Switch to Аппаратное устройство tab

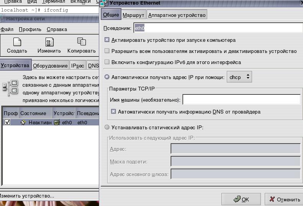177,15
